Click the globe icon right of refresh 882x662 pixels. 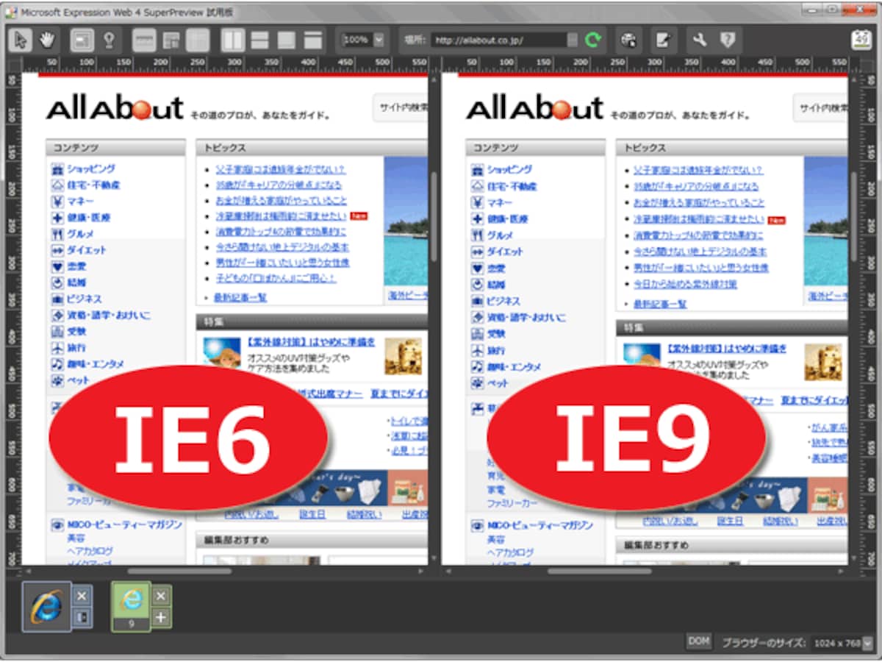pos(628,40)
